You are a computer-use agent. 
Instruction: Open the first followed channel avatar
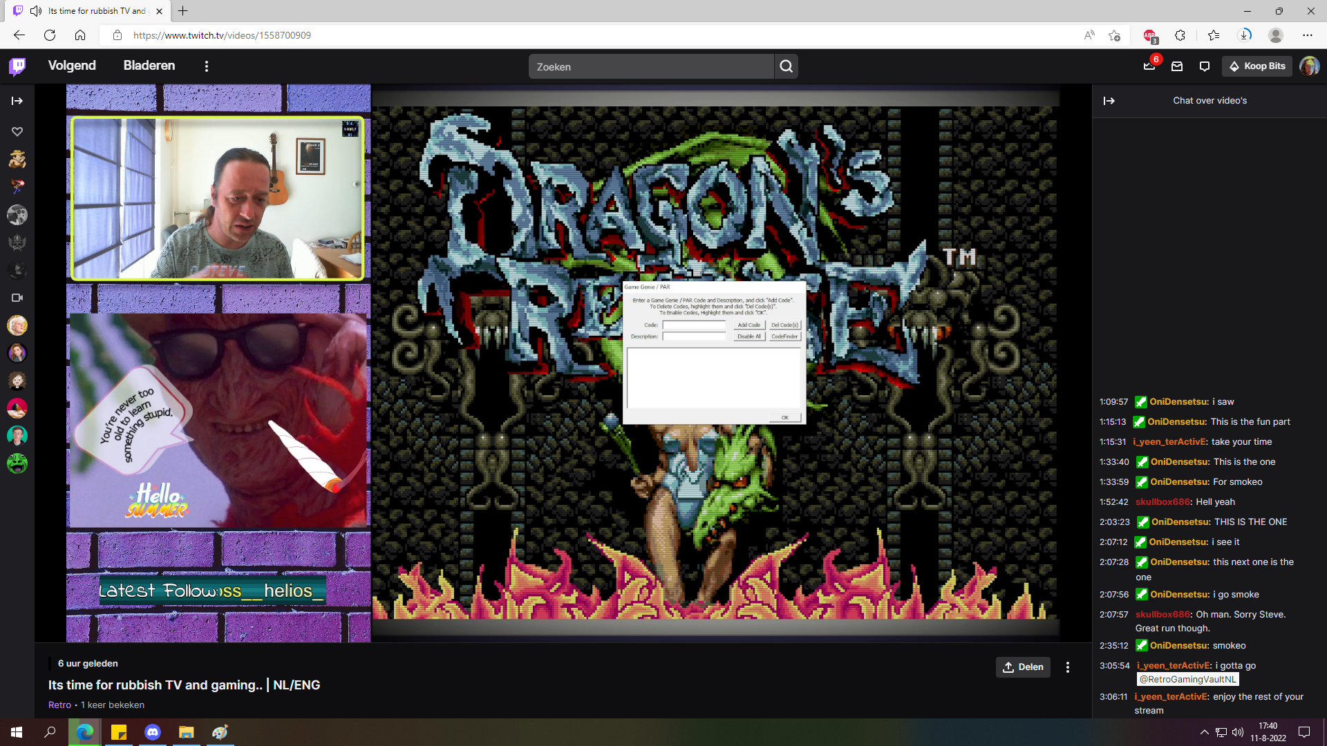17,160
